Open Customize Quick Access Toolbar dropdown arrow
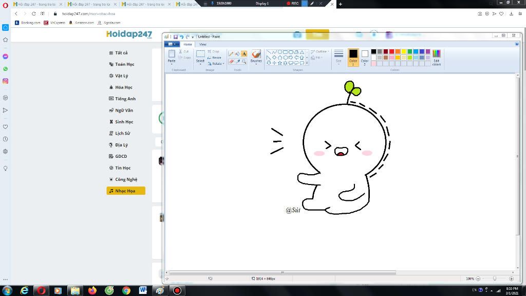 pyautogui.click(x=193, y=37)
